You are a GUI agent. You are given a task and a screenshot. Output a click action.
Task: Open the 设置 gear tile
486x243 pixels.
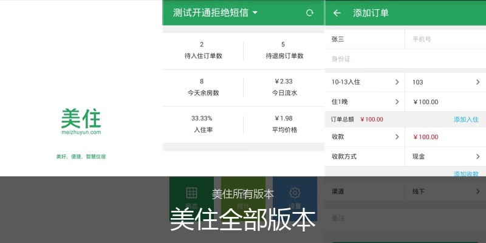tap(295, 199)
